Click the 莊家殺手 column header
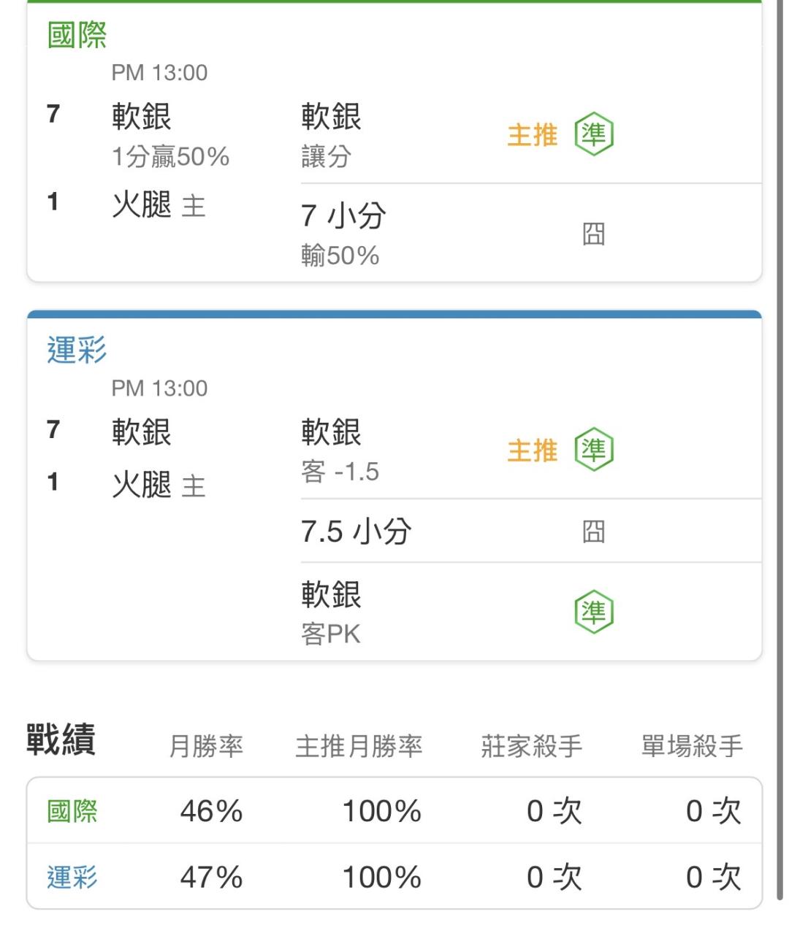Image resolution: width=789 pixels, height=925 pixels. [532, 746]
